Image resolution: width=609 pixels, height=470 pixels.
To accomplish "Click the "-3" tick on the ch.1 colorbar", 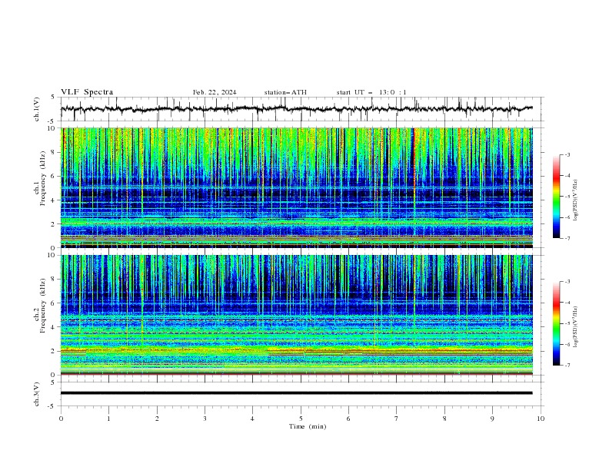I will (x=567, y=154).
